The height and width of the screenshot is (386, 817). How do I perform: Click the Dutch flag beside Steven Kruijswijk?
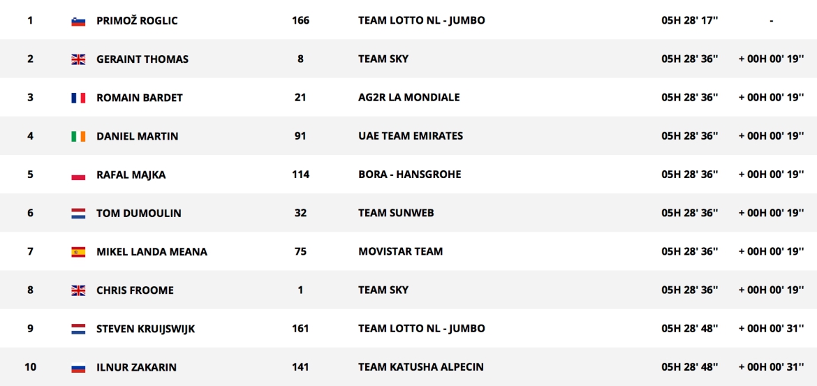pos(78,329)
